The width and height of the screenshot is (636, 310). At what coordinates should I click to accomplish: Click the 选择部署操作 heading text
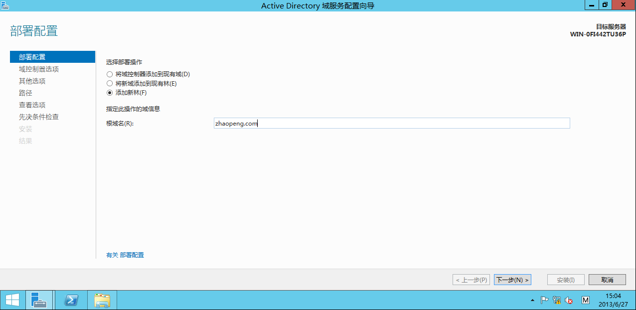click(124, 62)
